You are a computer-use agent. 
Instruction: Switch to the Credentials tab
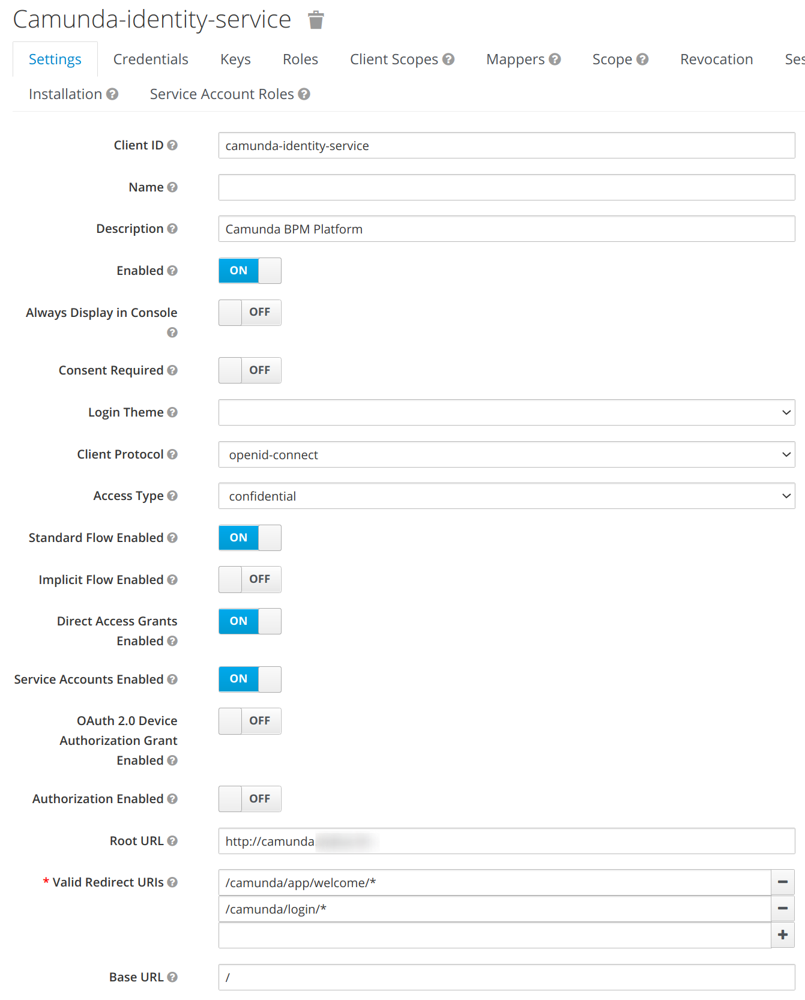pos(150,59)
